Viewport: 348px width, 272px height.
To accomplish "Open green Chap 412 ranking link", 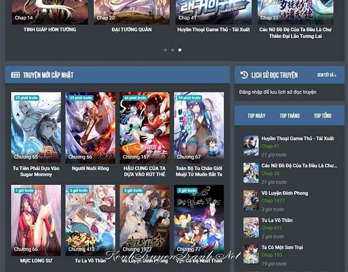I will pos(271,228).
